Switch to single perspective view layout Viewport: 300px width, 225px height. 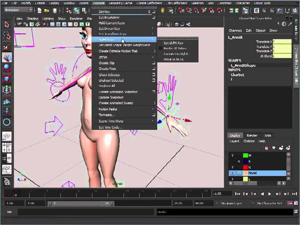[7, 136]
